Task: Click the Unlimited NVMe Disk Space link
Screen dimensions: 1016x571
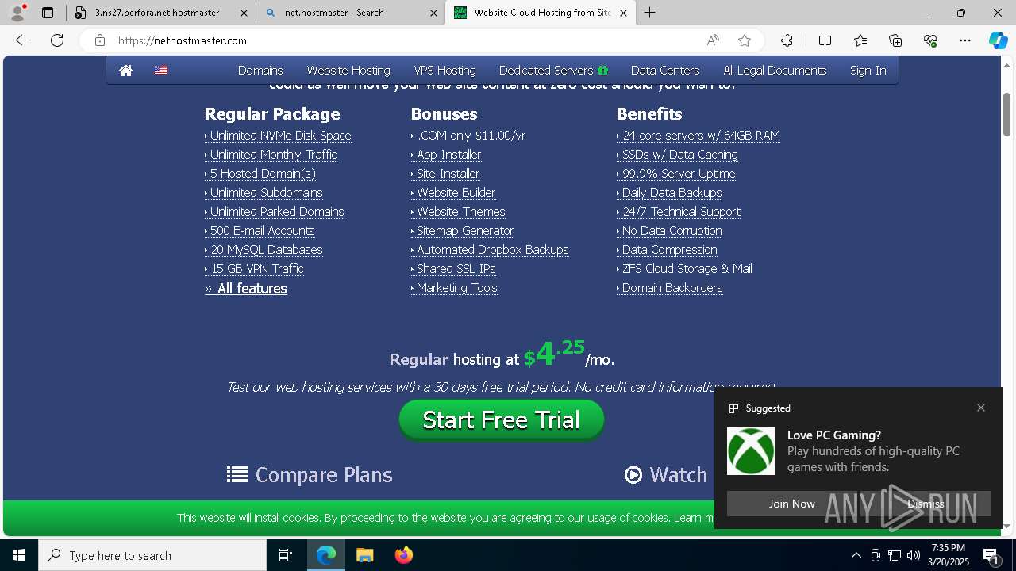Action: [x=278, y=136]
